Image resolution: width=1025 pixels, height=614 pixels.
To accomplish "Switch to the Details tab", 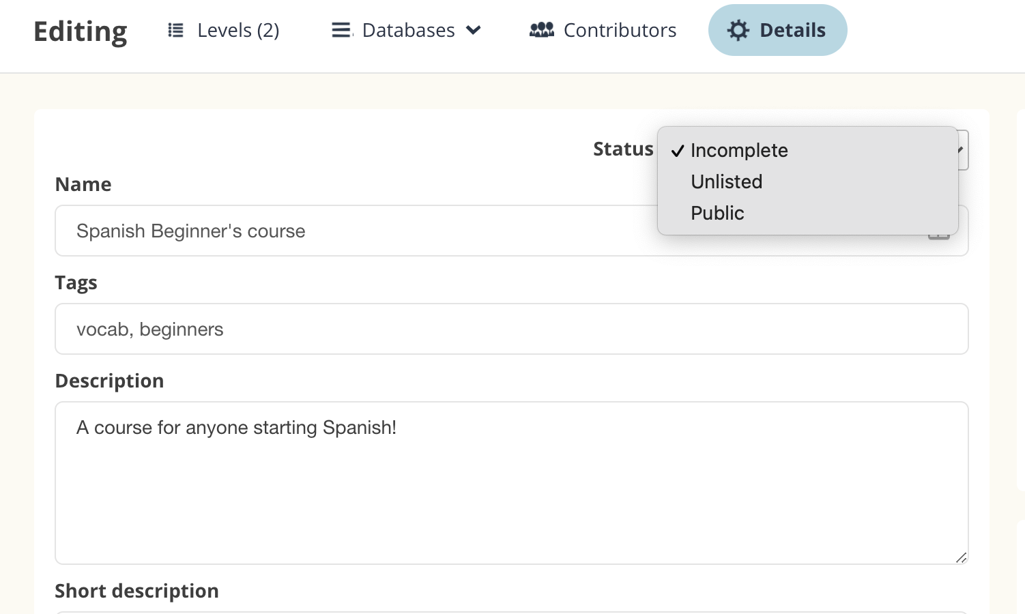I will pos(792,31).
